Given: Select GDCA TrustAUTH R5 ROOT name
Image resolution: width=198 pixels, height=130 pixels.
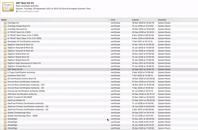Looking at the screenshot, I should click(20, 97).
